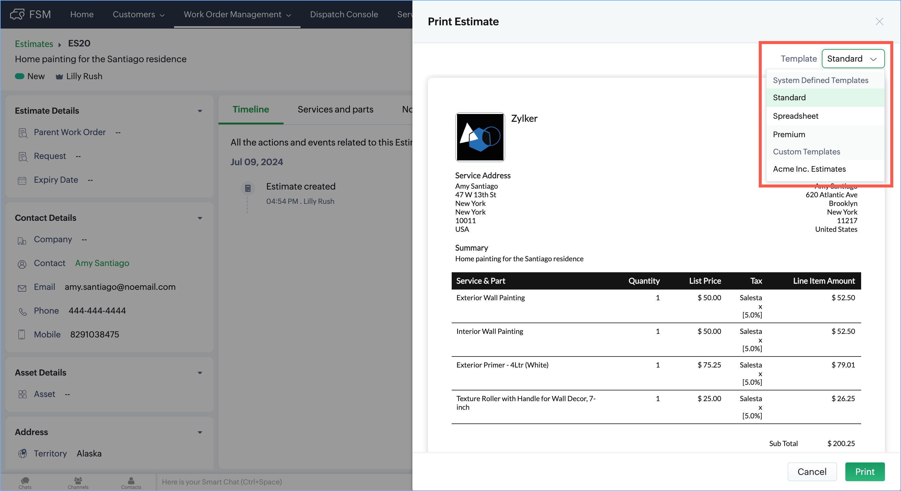Click the Expiry Date calendar icon
Viewport: 901px width, 491px height.
22,180
